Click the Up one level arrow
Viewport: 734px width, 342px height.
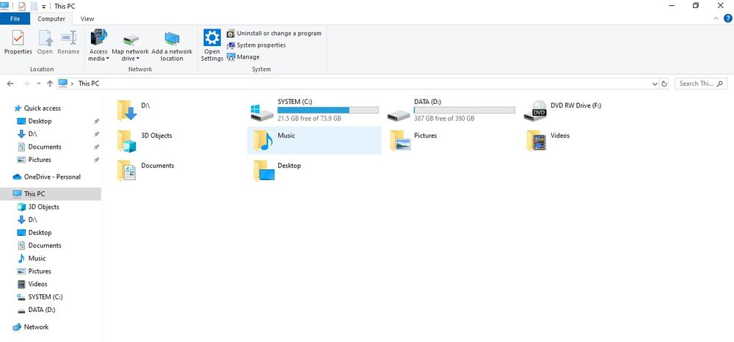tap(50, 83)
